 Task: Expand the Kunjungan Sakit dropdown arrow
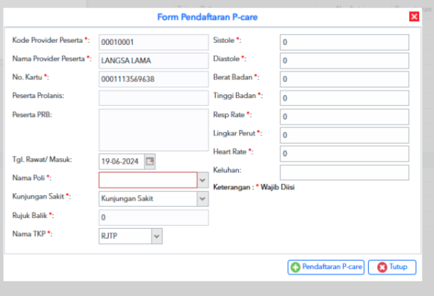[x=203, y=199]
